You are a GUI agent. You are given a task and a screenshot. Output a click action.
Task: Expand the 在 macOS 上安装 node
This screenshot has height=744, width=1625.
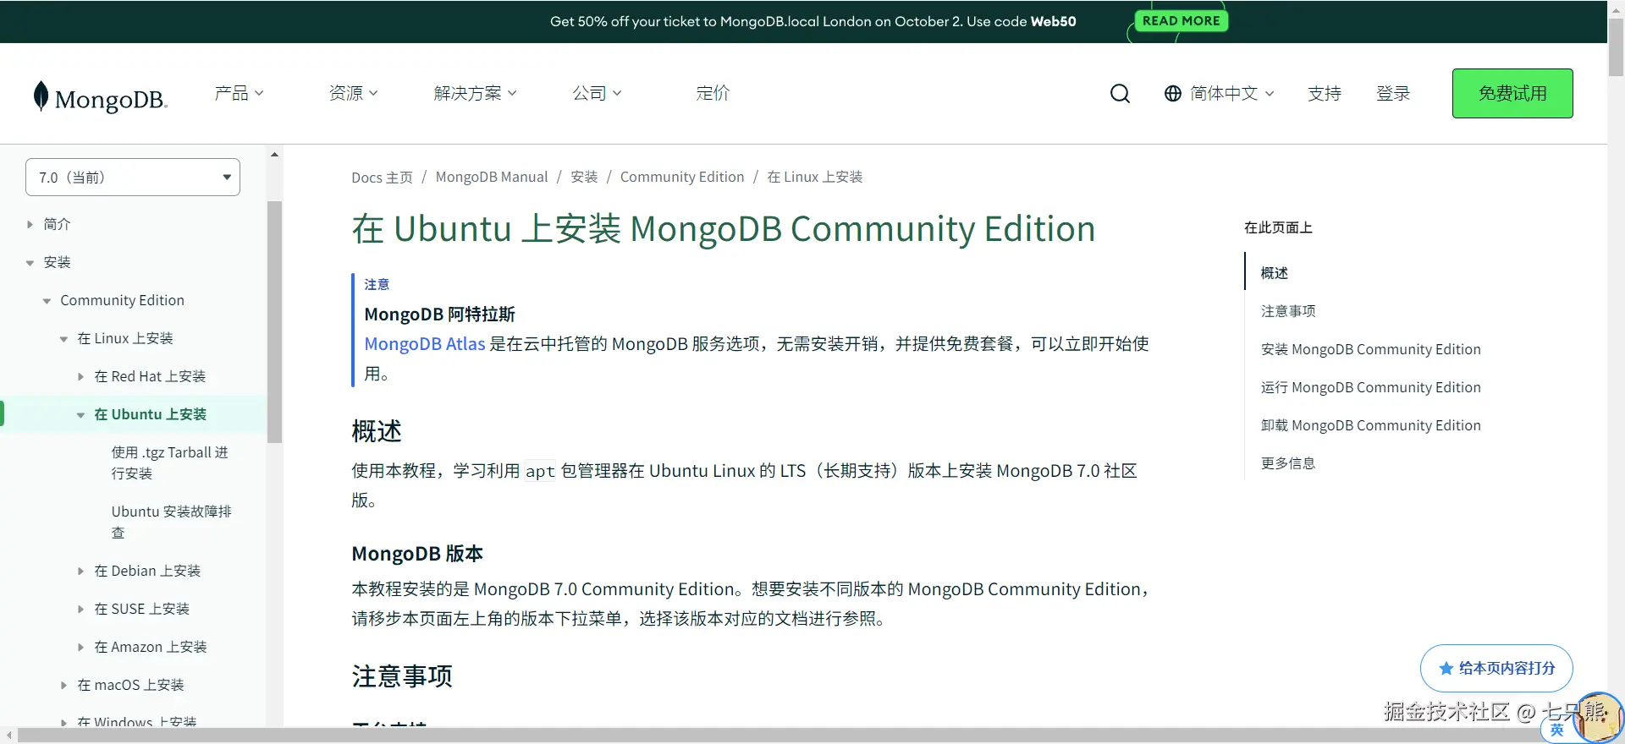(63, 685)
